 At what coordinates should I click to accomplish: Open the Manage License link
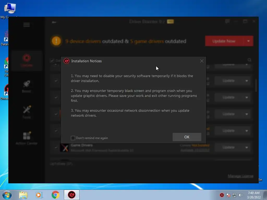(240, 176)
